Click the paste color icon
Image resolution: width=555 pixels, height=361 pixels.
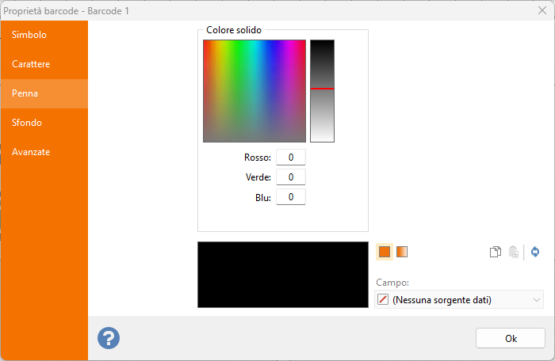[514, 252]
